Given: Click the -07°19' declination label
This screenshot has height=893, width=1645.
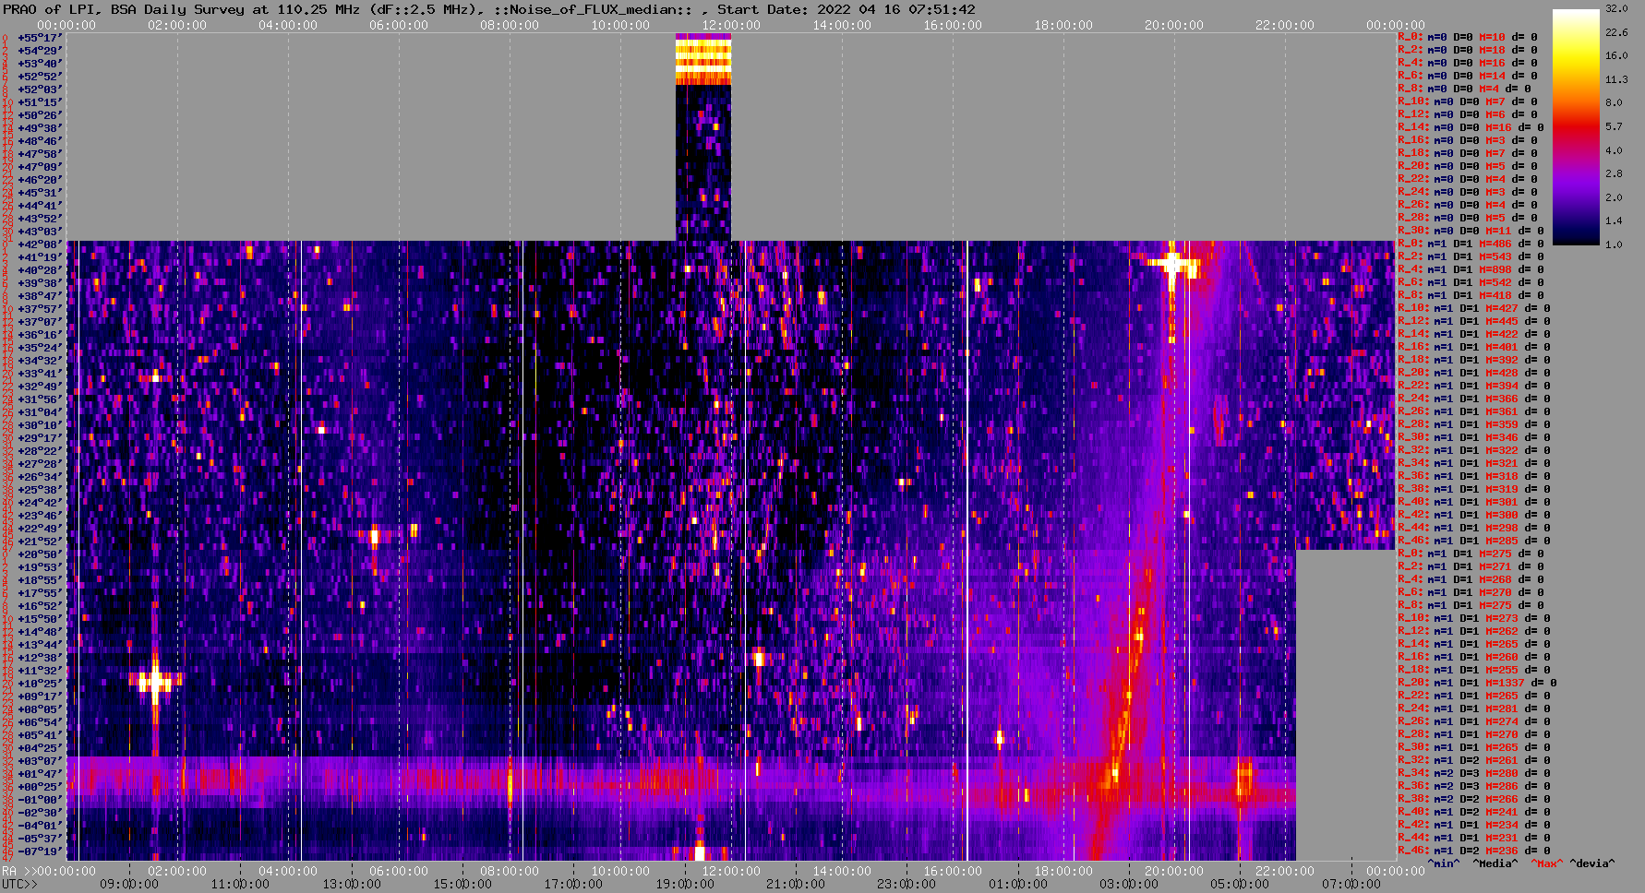Looking at the screenshot, I should pos(40,851).
